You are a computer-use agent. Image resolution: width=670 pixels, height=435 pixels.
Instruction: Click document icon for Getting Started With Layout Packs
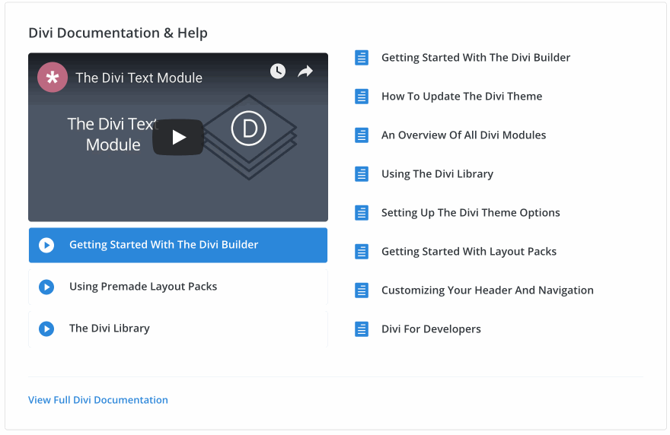pyautogui.click(x=362, y=252)
